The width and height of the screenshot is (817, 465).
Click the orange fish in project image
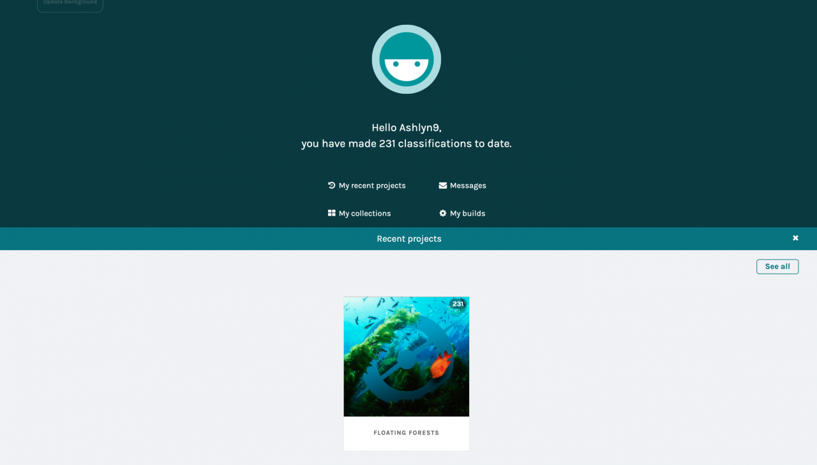coord(440,364)
